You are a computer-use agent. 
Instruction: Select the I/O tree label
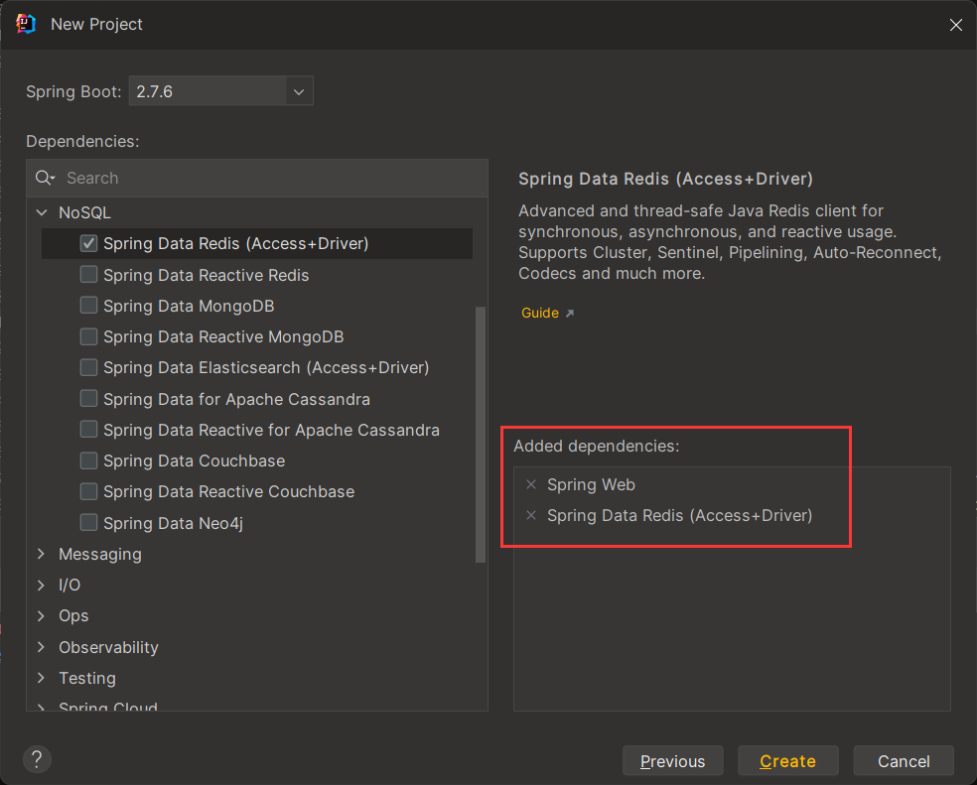click(x=70, y=585)
